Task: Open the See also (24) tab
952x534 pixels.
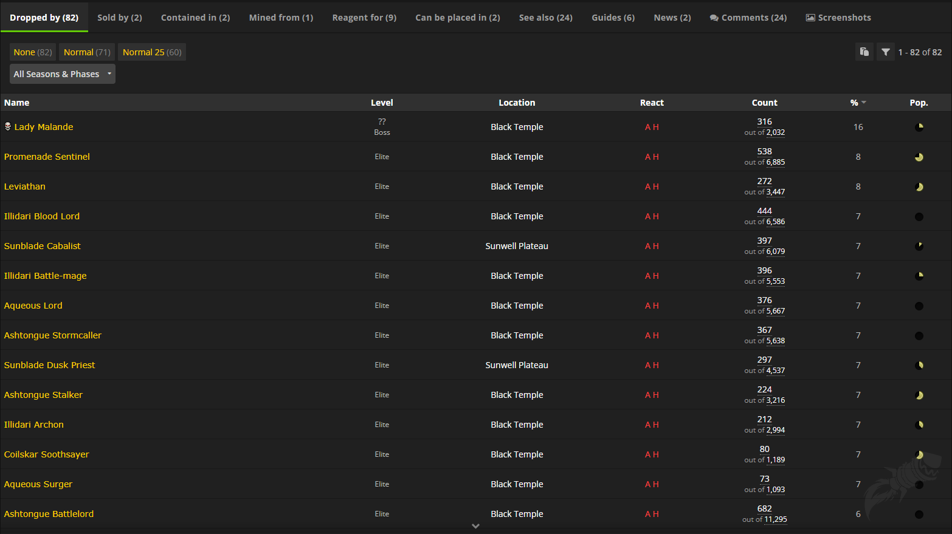Action: coord(546,18)
